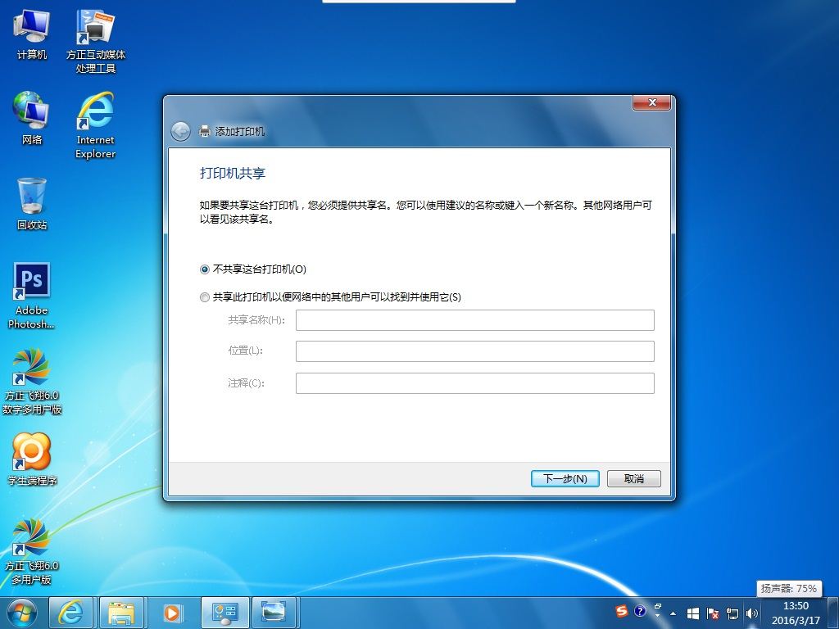839x629 pixels.
Task: Select the 回收站 recycle bin icon
Action: pos(32,204)
